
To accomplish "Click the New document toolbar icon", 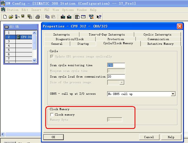I will [5, 17].
